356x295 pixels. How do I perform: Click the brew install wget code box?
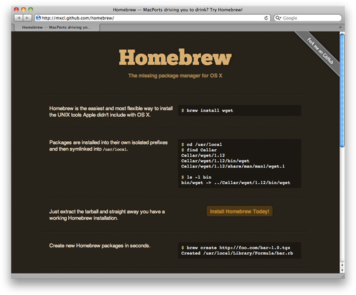240,110
